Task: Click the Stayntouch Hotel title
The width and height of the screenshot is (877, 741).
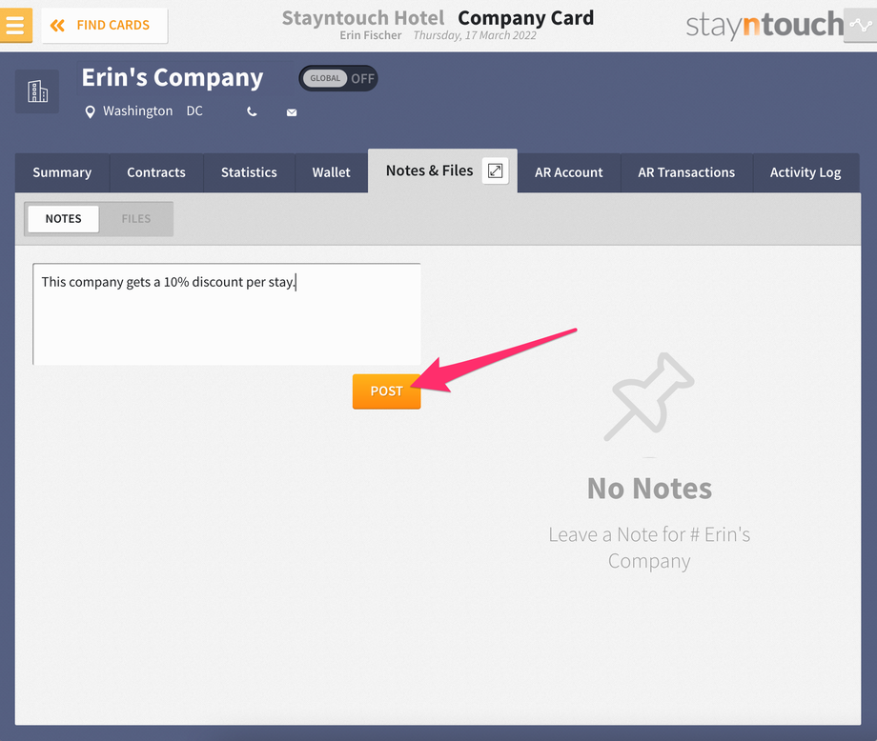Action: tap(363, 18)
